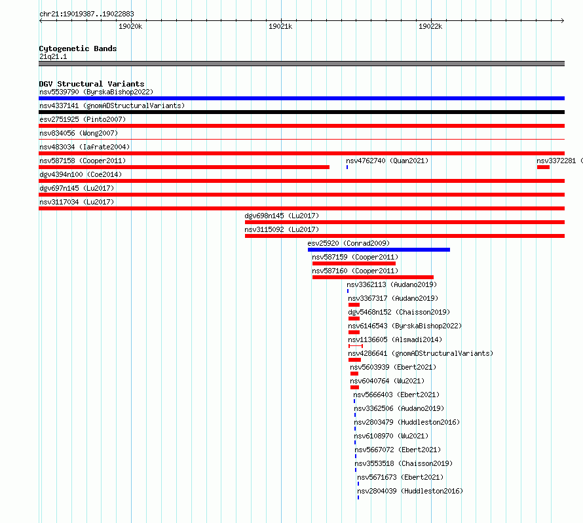This screenshot has width=583, height=523.
Task: Open nsv6108970 (Wu2021) variant label
Action: coord(391,436)
